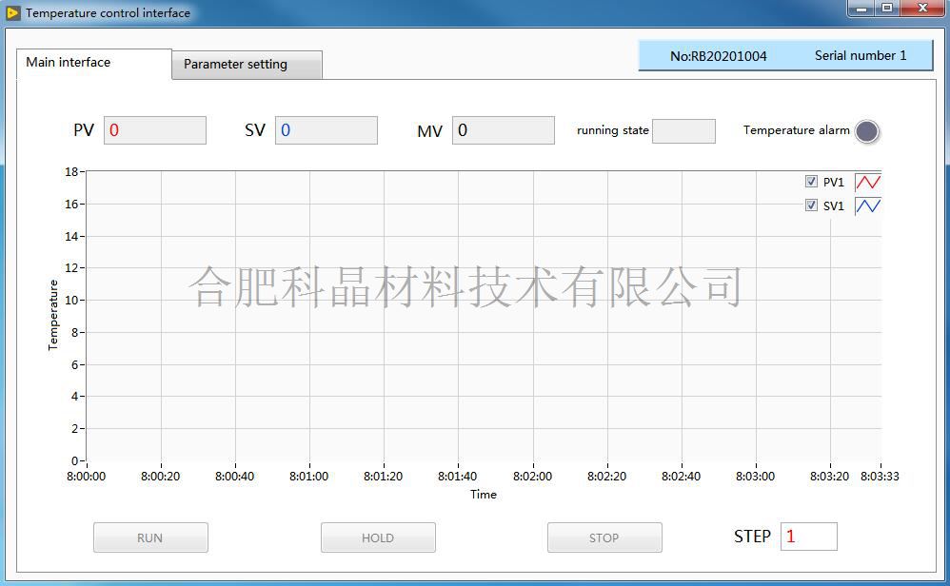Click the PV value field
The image size is (950, 586).
pyautogui.click(x=154, y=130)
